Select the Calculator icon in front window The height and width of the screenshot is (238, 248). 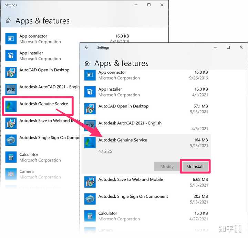pos(90,216)
